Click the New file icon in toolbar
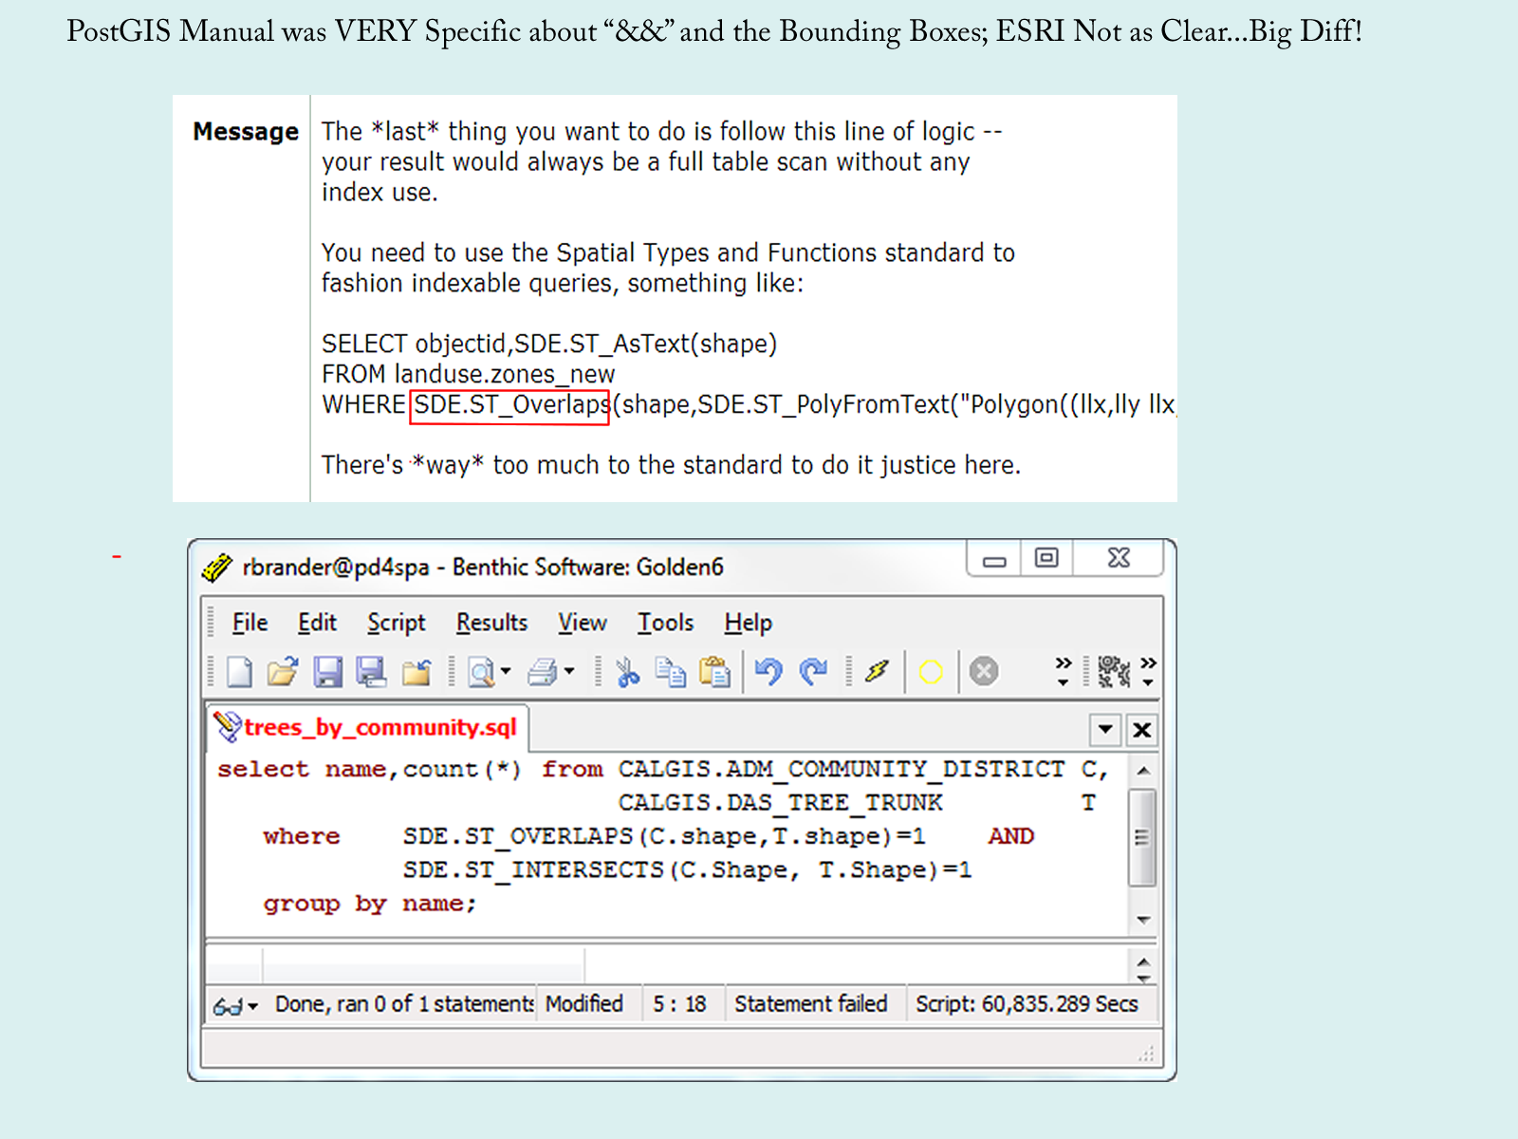 coord(239,672)
